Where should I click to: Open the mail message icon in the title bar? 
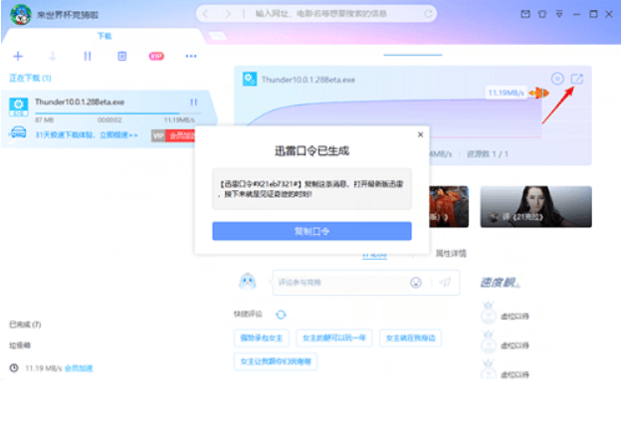point(525,14)
